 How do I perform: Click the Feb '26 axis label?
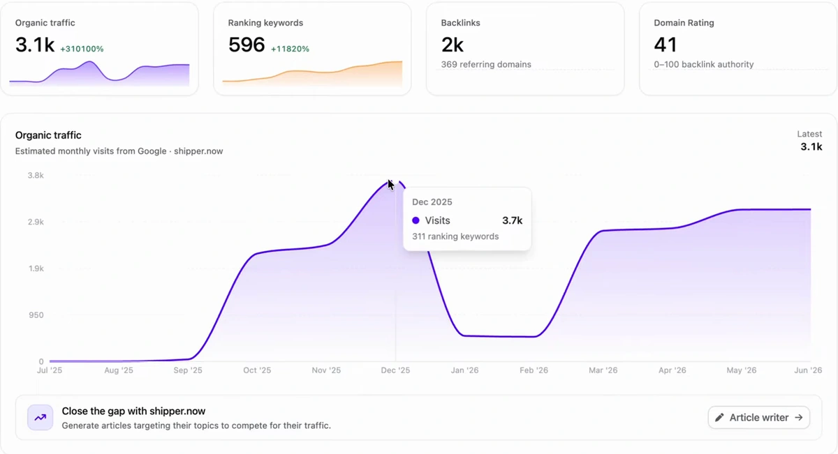pos(534,370)
